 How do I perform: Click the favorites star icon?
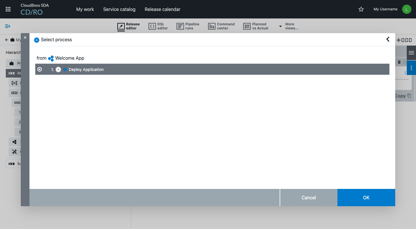click(x=361, y=9)
